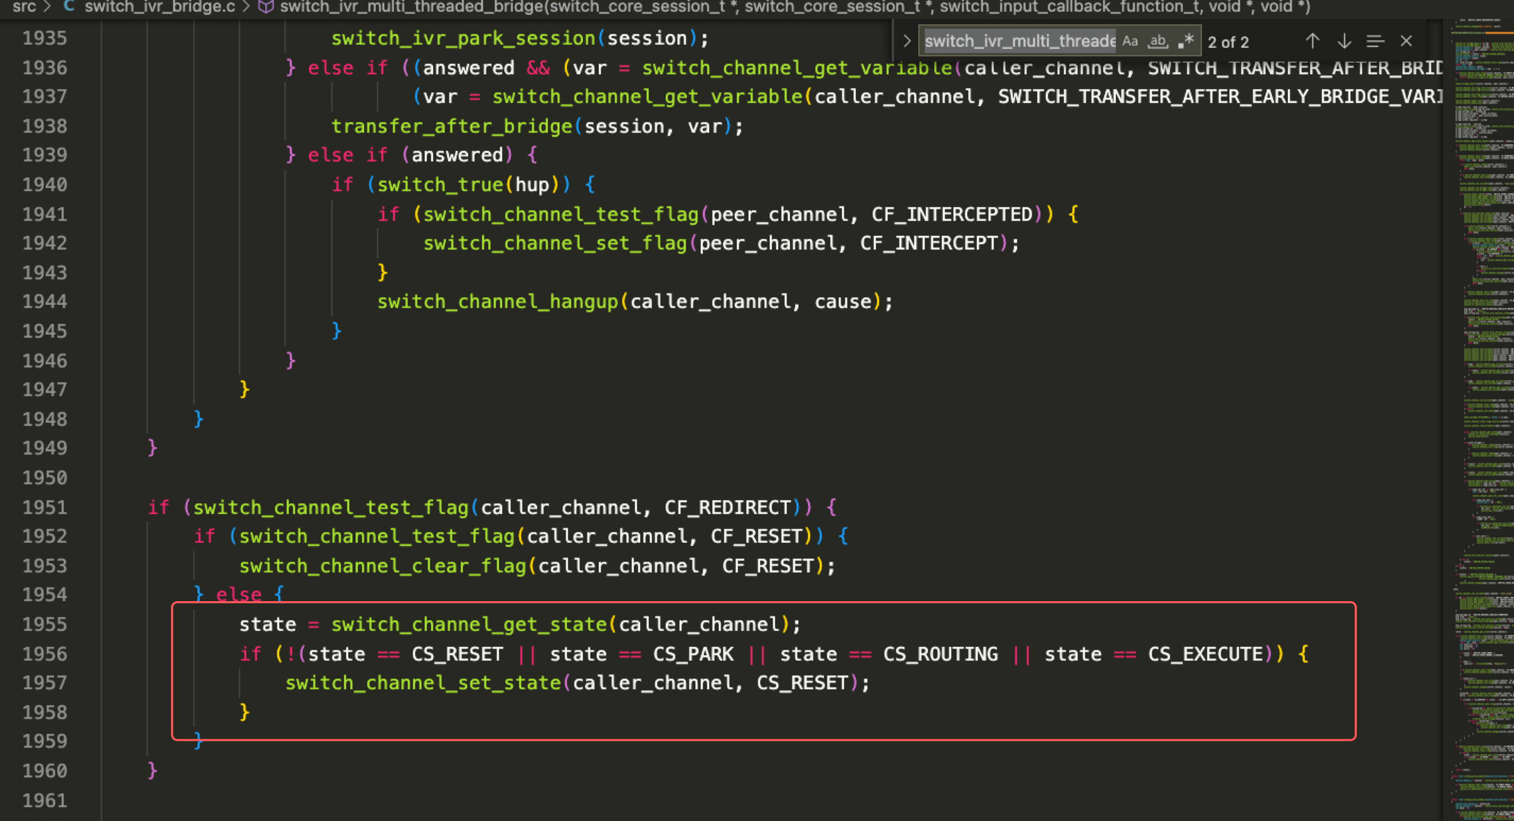Click the function symbol cube icon

click(265, 6)
